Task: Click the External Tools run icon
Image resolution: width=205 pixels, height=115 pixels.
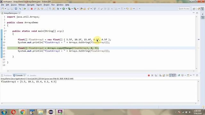Action: (x=75, y=9)
